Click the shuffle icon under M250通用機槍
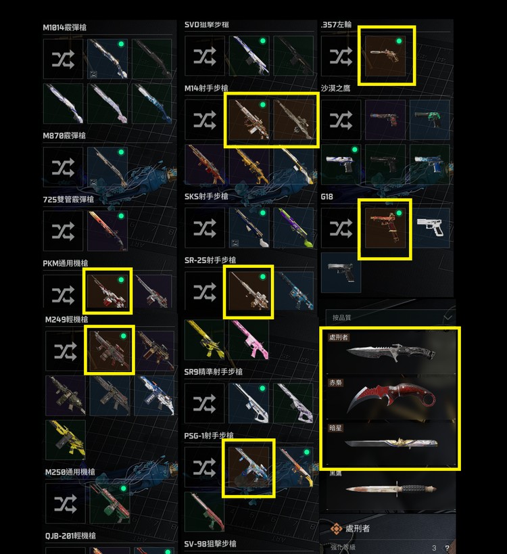507x554 pixels. 66,503
